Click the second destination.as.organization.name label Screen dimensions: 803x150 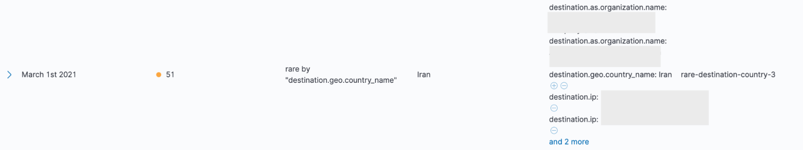pos(608,41)
